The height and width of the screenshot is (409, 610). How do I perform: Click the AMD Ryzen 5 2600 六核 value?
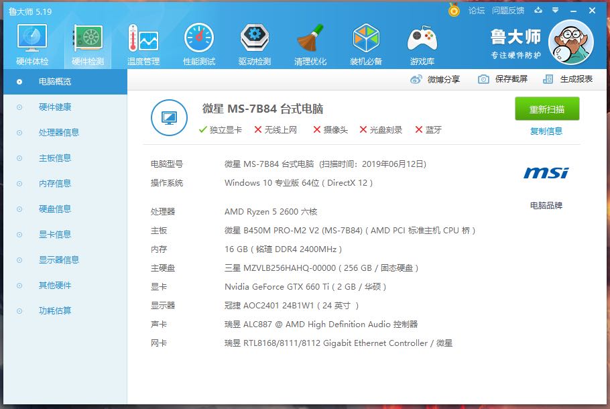(x=271, y=212)
